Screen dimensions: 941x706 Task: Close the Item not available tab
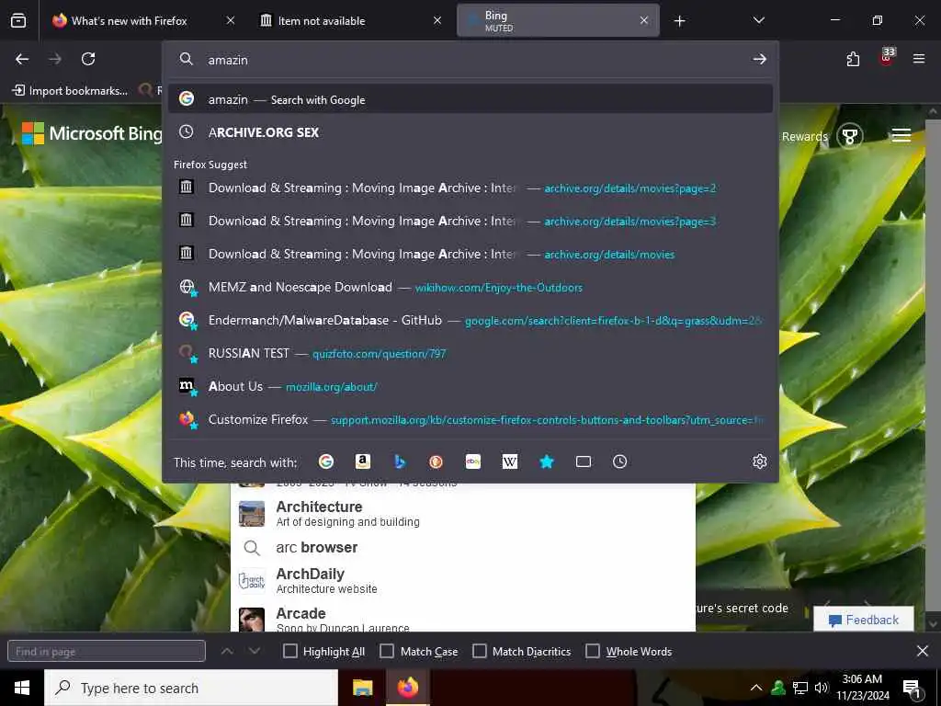click(437, 21)
